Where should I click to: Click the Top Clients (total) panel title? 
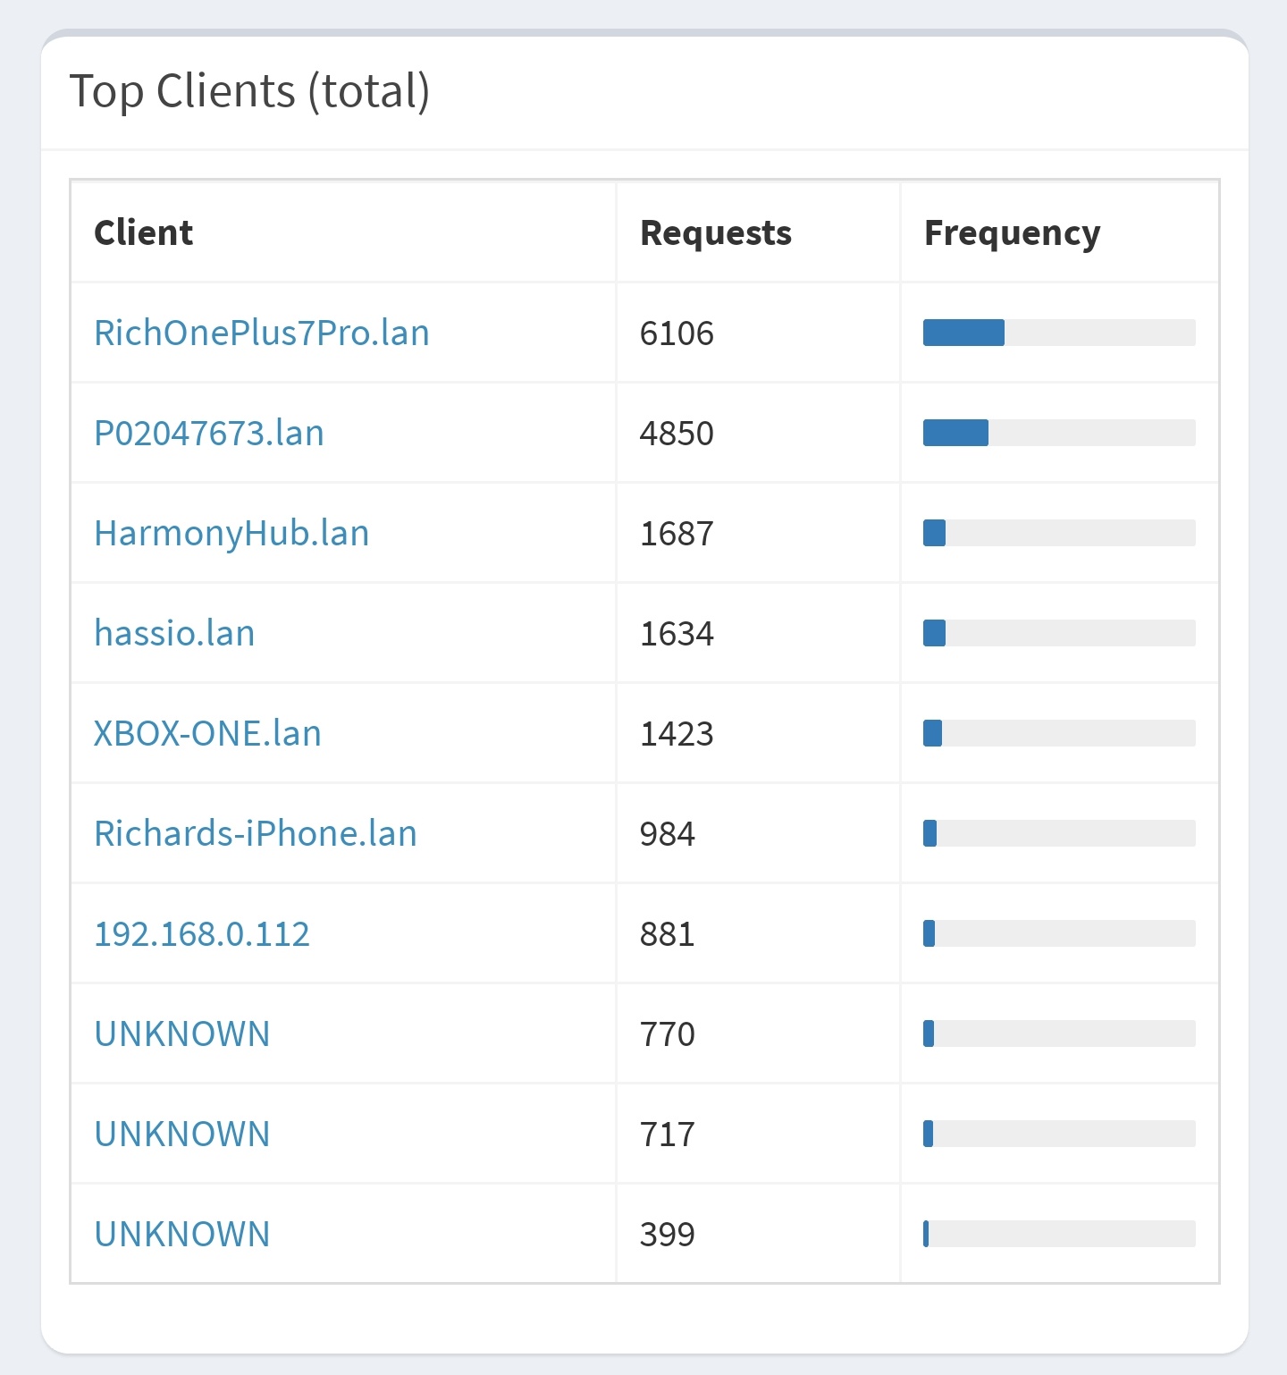(x=252, y=89)
